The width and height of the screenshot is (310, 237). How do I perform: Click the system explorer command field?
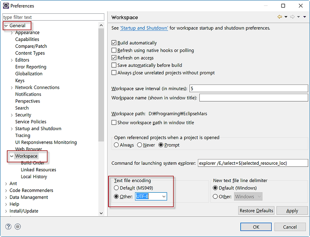(253, 163)
